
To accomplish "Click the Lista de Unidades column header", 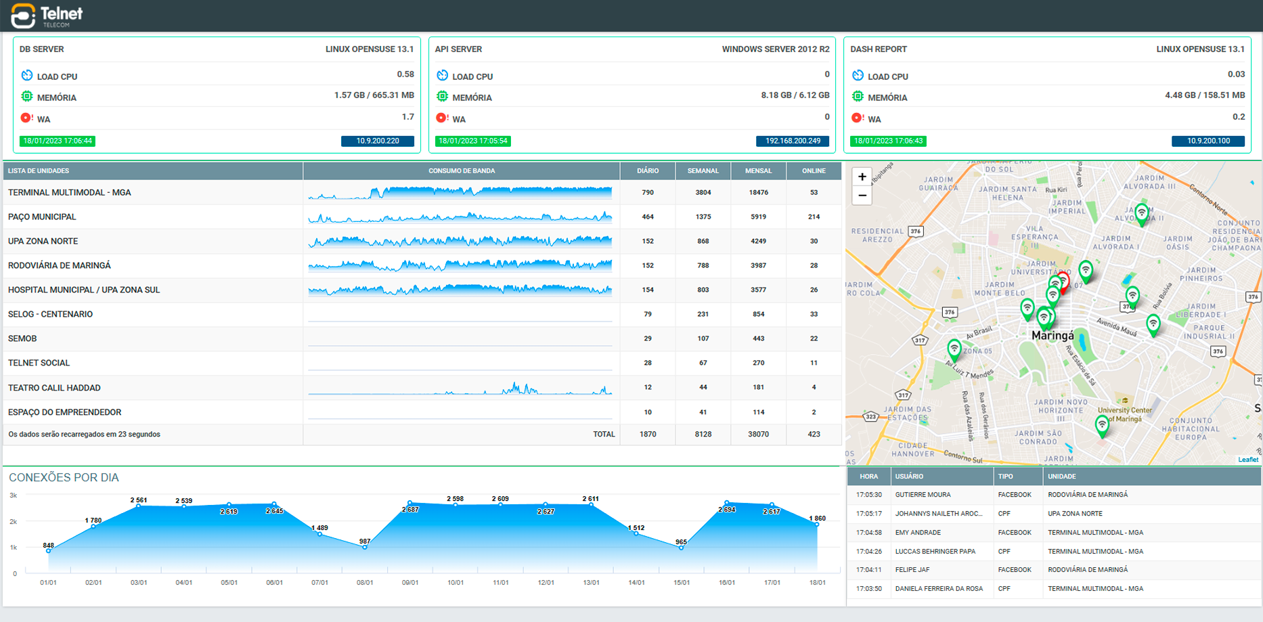I will click(x=153, y=171).
